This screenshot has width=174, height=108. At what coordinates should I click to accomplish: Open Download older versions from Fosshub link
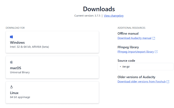coord(142,82)
